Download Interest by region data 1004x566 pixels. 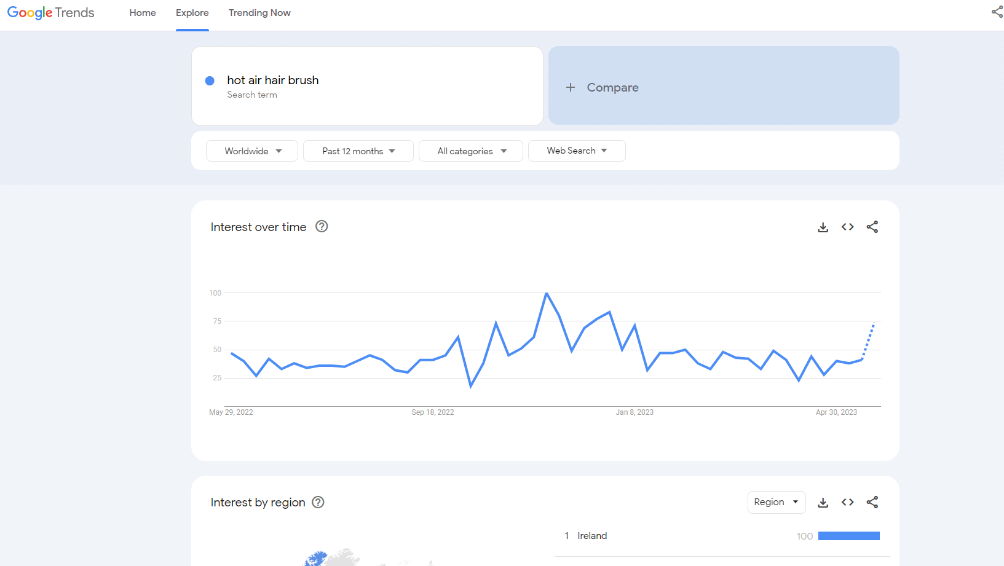[823, 503]
